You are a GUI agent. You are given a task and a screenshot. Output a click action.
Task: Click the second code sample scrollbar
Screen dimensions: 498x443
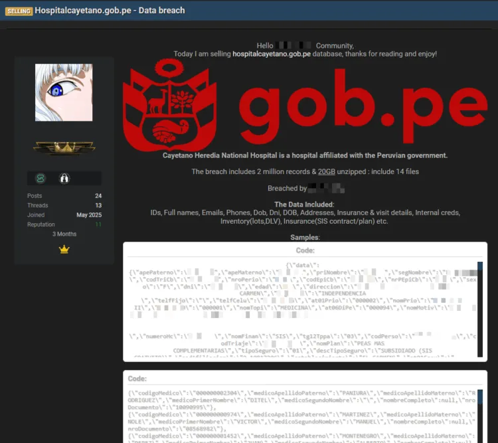pos(480,416)
